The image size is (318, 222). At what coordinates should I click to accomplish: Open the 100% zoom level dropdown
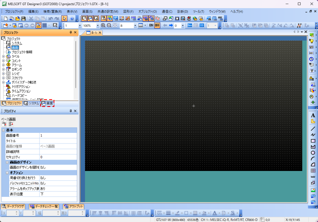click(97, 26)
